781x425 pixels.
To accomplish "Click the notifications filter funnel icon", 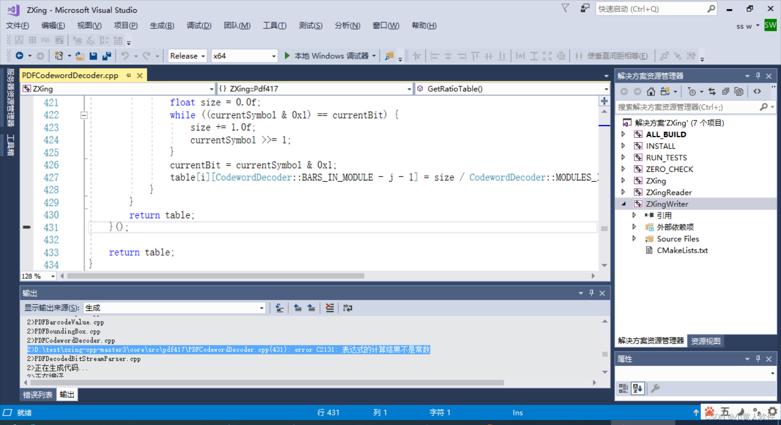I will click(565, 8).
